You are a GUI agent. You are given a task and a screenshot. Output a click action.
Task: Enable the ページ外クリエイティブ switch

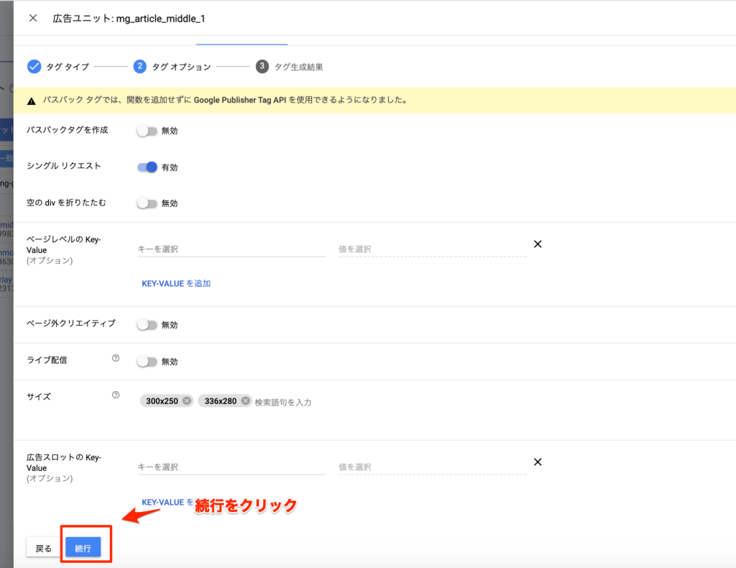(x=147, y=325)
